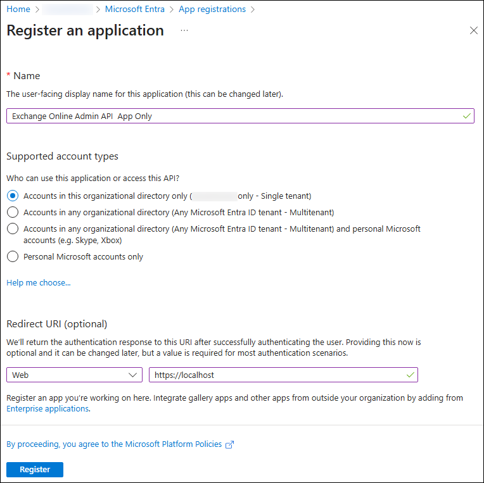Click the green checkmark in the Name field
The width and height of the screenshot is (484, 483).
click(467, 116)
